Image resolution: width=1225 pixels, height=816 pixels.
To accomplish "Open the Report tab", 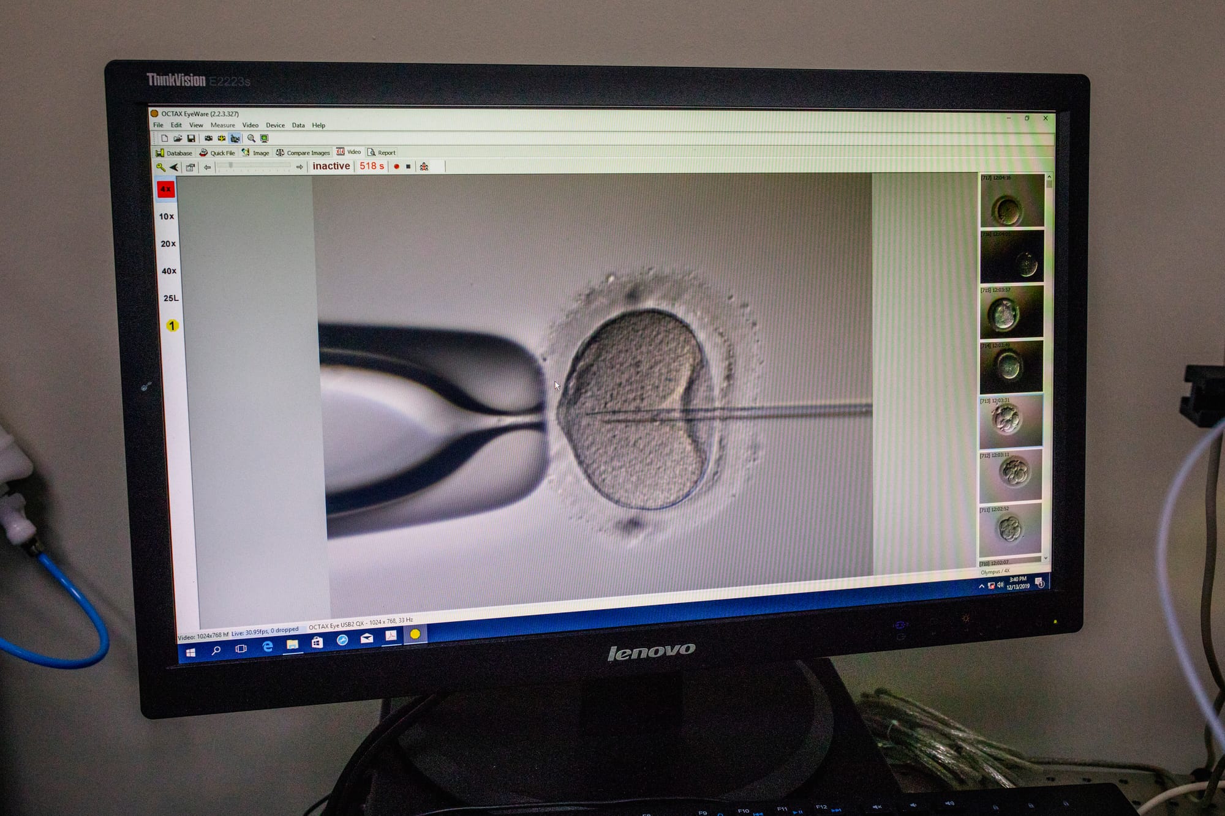I will pos(382,152).
